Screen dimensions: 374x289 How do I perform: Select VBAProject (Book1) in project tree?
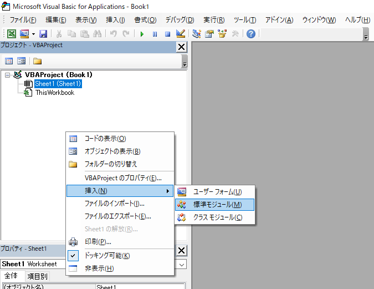(58, 75)
